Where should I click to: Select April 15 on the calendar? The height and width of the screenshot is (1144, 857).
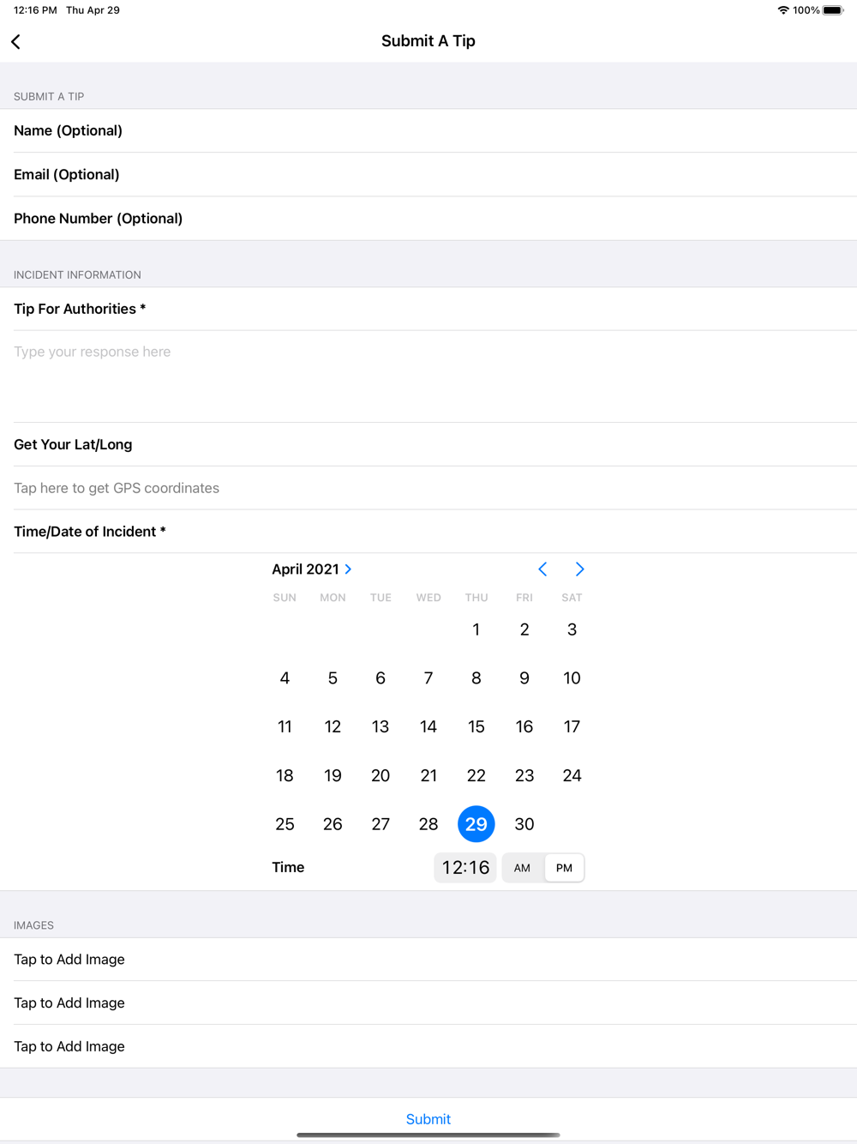click(x=476, y=727)
